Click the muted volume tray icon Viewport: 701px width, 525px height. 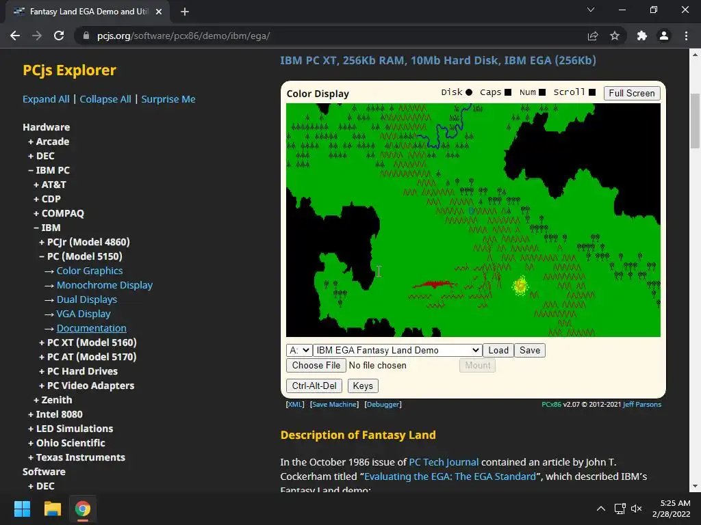click(x=636, y=509)
